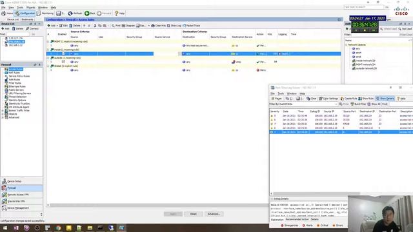Open the Filter By dropdown in log viewer
Screen dimensions: 413x232
coord(336,104)
